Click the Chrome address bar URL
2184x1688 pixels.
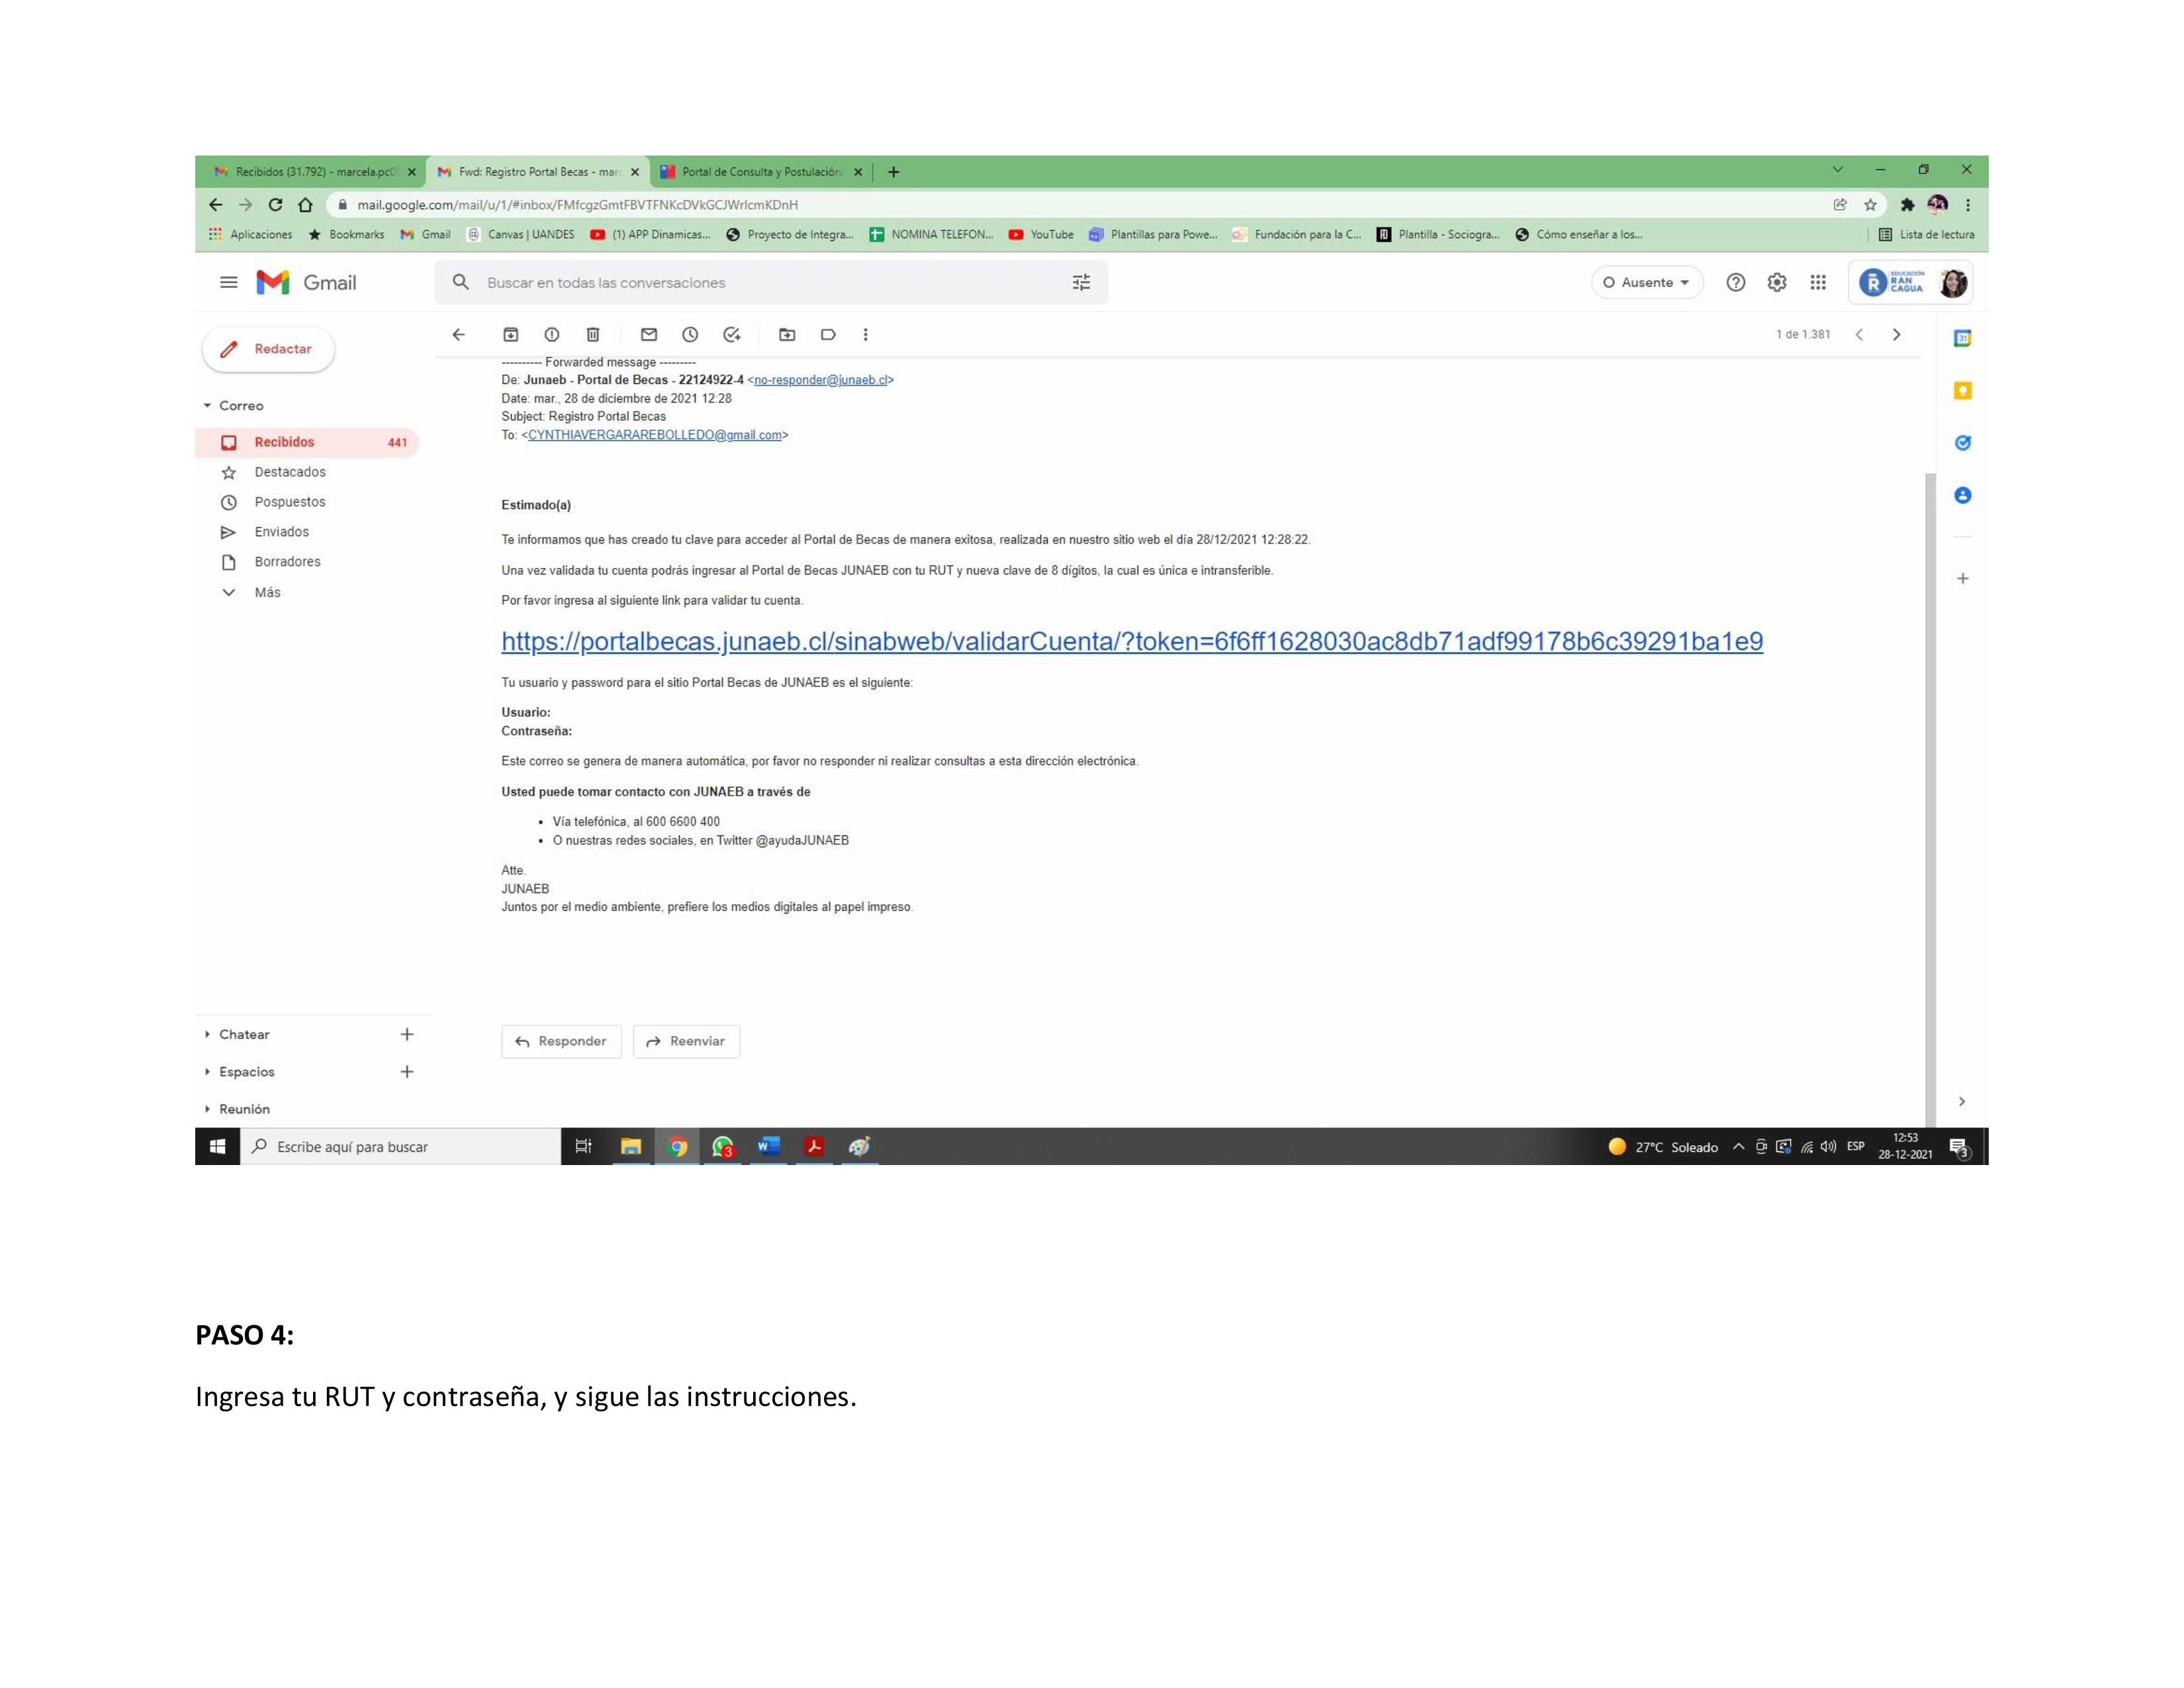(577, 205)
